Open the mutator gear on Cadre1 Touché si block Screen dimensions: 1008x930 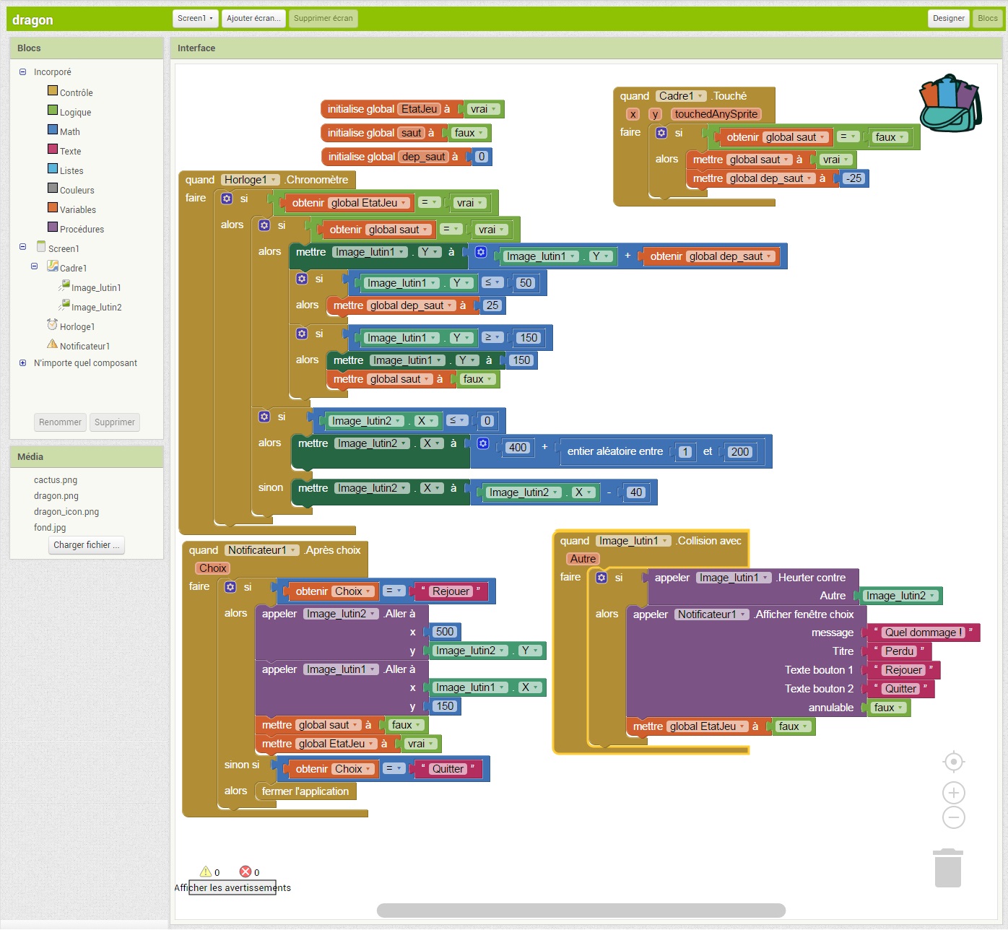(x=661, y=133)
